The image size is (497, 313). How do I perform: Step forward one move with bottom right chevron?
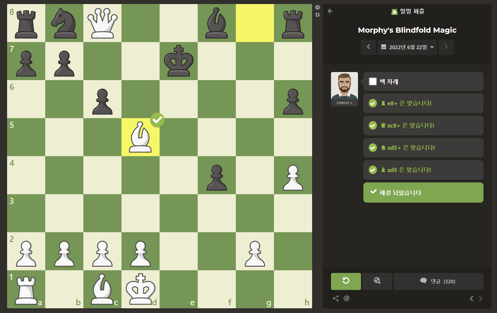(481, 299)
